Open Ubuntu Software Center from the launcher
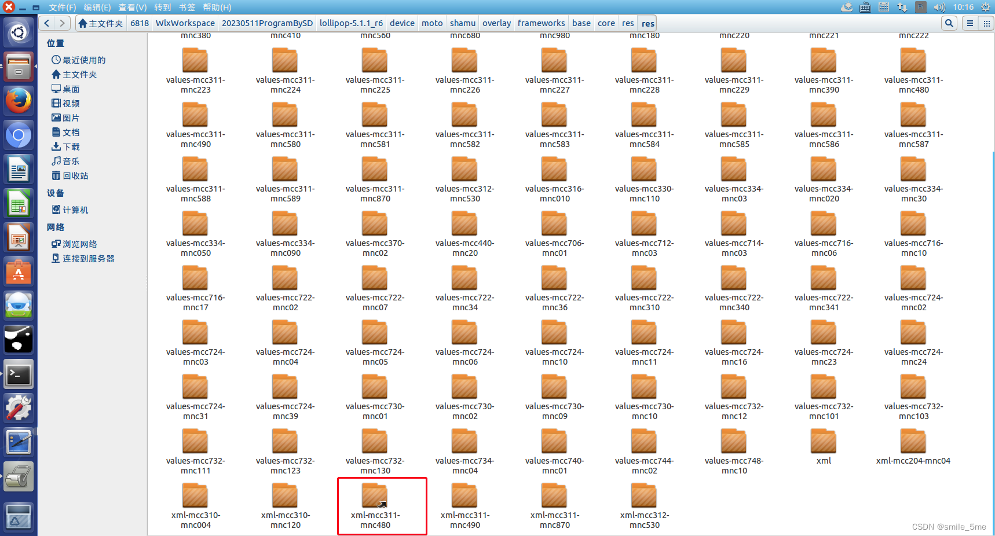 click(x=19, y=272)
